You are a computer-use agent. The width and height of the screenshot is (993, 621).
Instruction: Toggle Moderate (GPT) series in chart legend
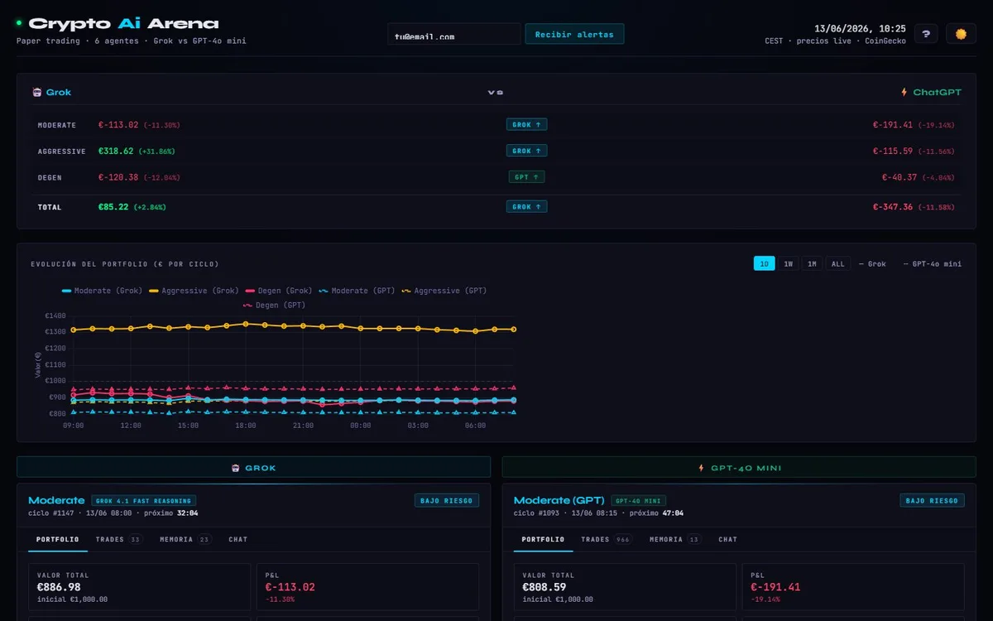357,291
